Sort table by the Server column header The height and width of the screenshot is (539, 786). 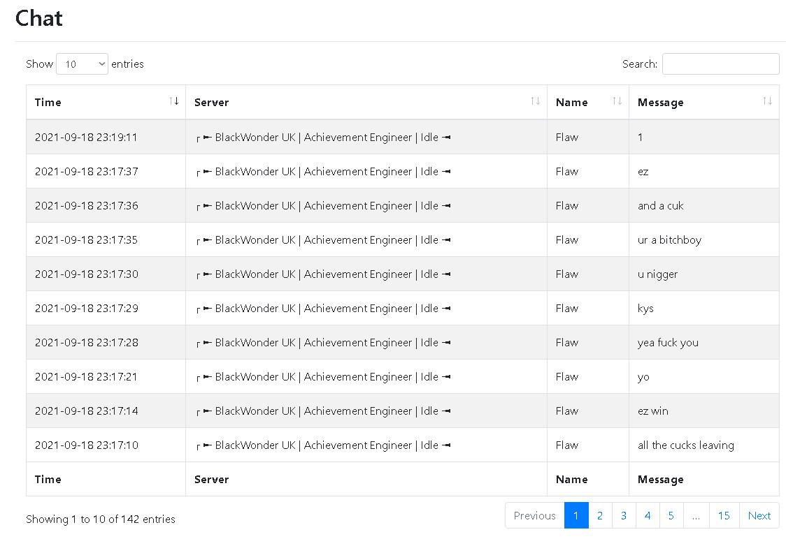(366, 102)
